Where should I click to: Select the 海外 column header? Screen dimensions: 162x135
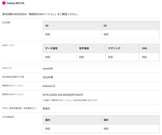point(130,120)
